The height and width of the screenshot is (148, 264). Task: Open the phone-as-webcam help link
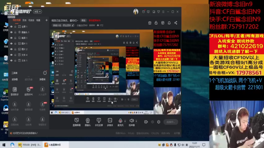[x=25, y=133]
